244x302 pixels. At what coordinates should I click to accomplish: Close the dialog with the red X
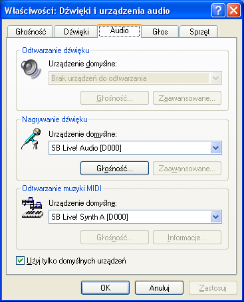(x=233, y=11)
